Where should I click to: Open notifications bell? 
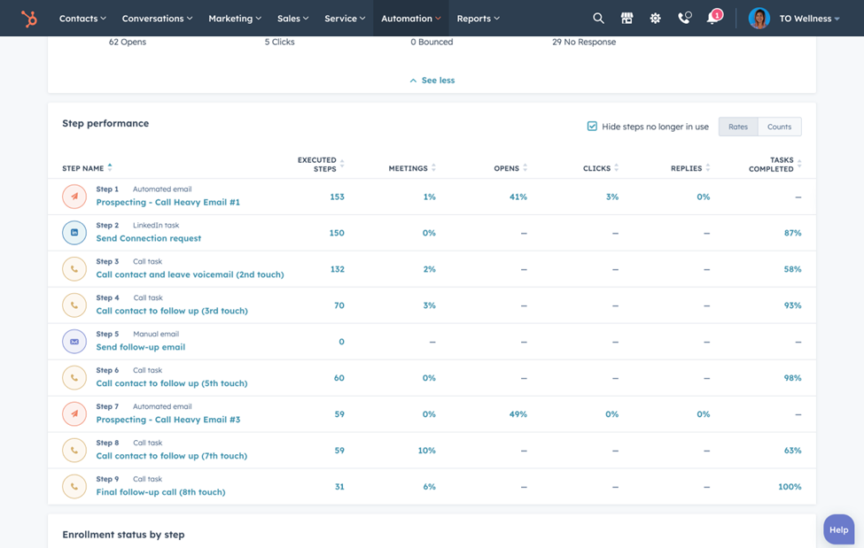point(712,18)
